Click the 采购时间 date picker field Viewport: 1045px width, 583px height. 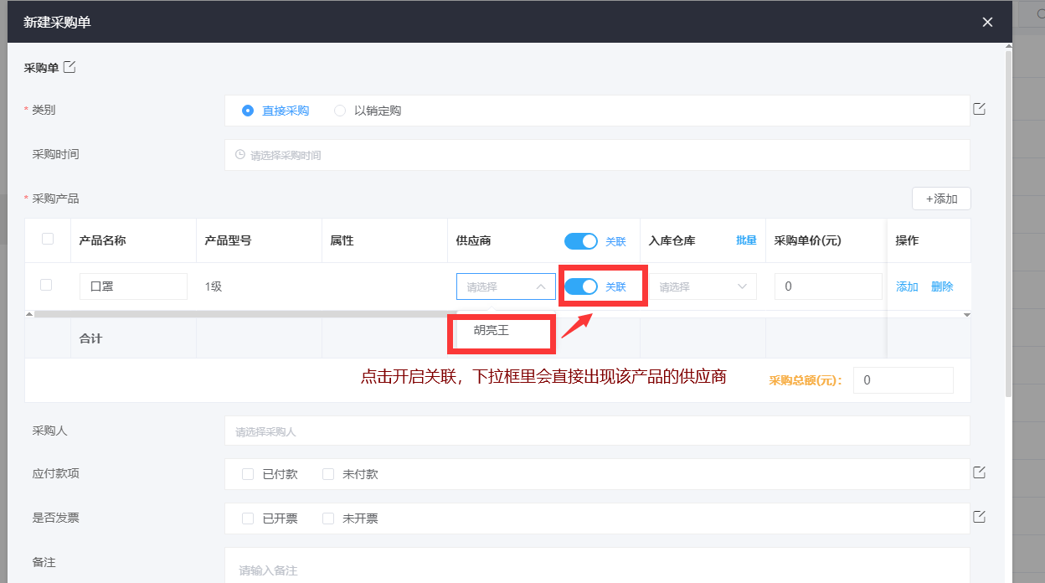tap(597, 155)
